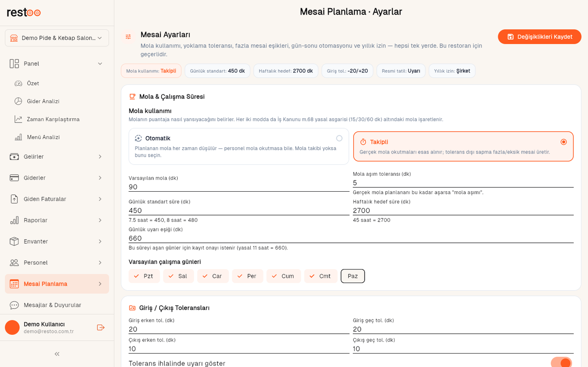This screenshot has height=367, width=588.
Task: Click the restoo logo
Action: point(24,13)
